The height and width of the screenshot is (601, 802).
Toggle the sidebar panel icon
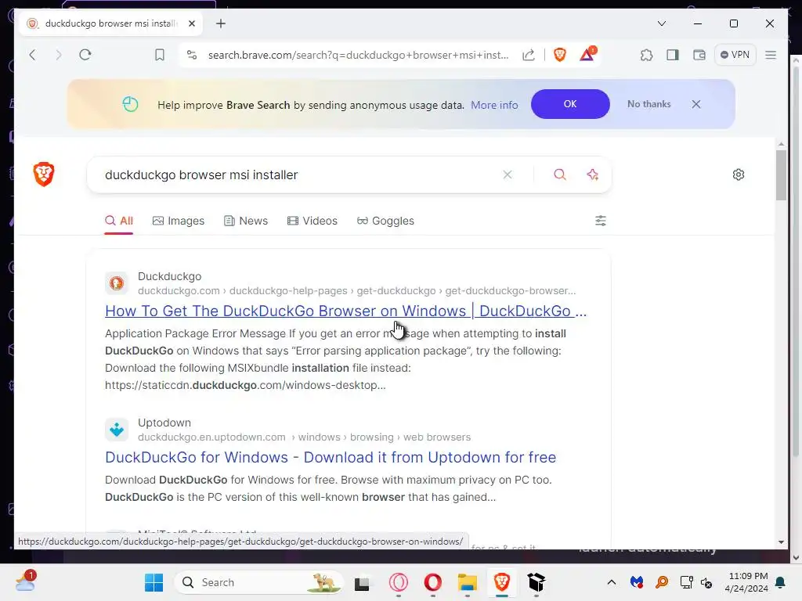point(673,55)
